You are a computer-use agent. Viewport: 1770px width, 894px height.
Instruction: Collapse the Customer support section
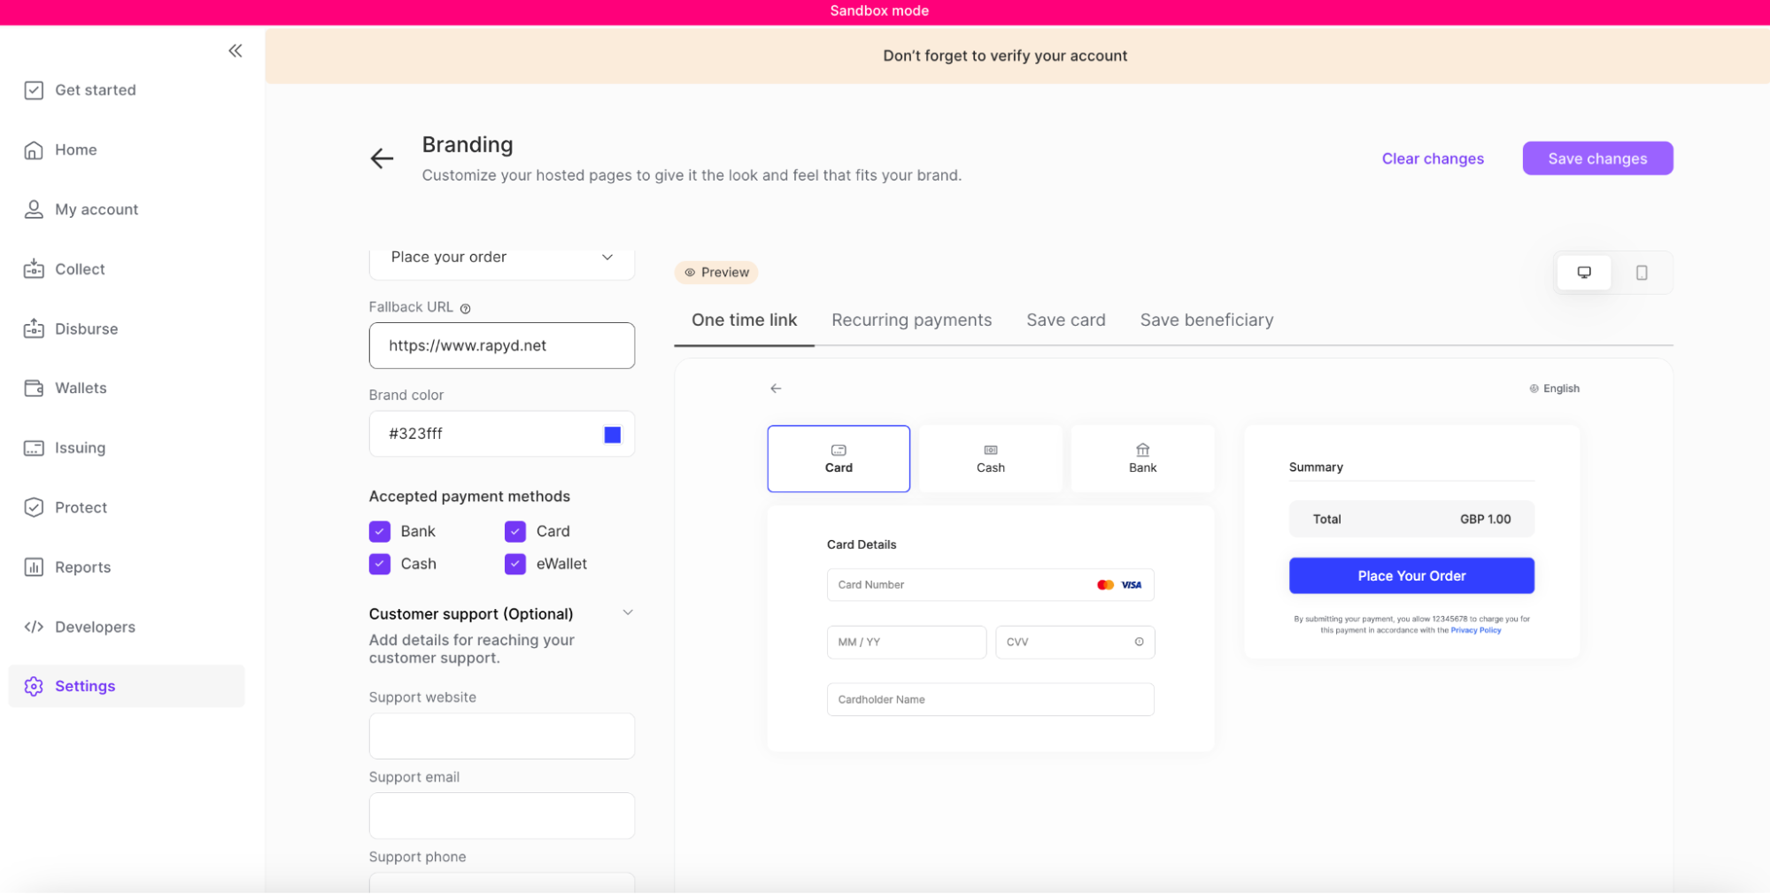click(628, 612)
